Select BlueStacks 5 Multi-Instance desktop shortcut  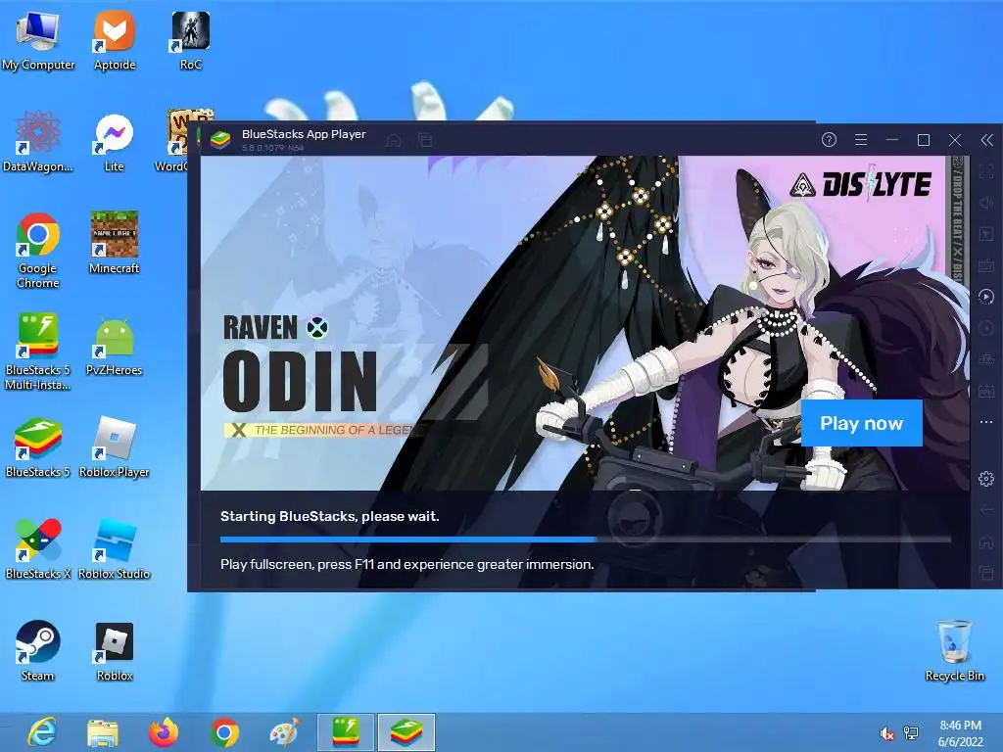coord(38,352)
